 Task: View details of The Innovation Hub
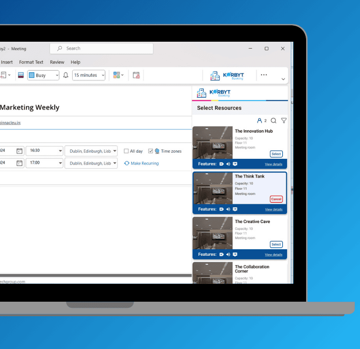273,164
